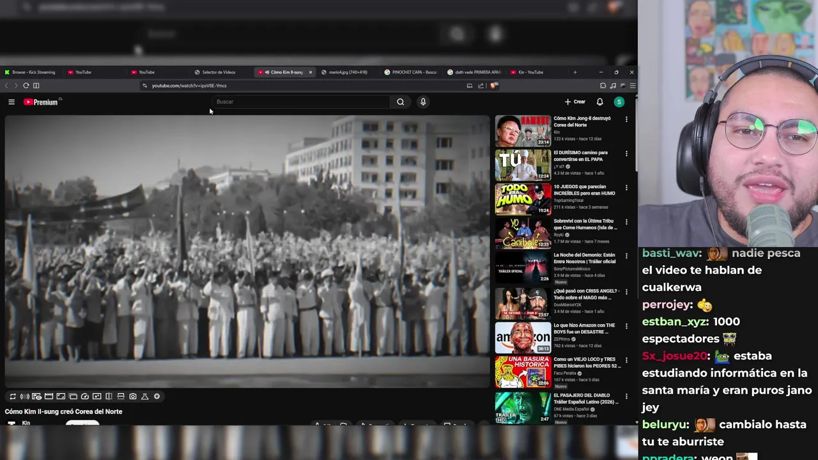Click the search magnifier button
This screenshot has width=818, height=460.
click(400, 102)
